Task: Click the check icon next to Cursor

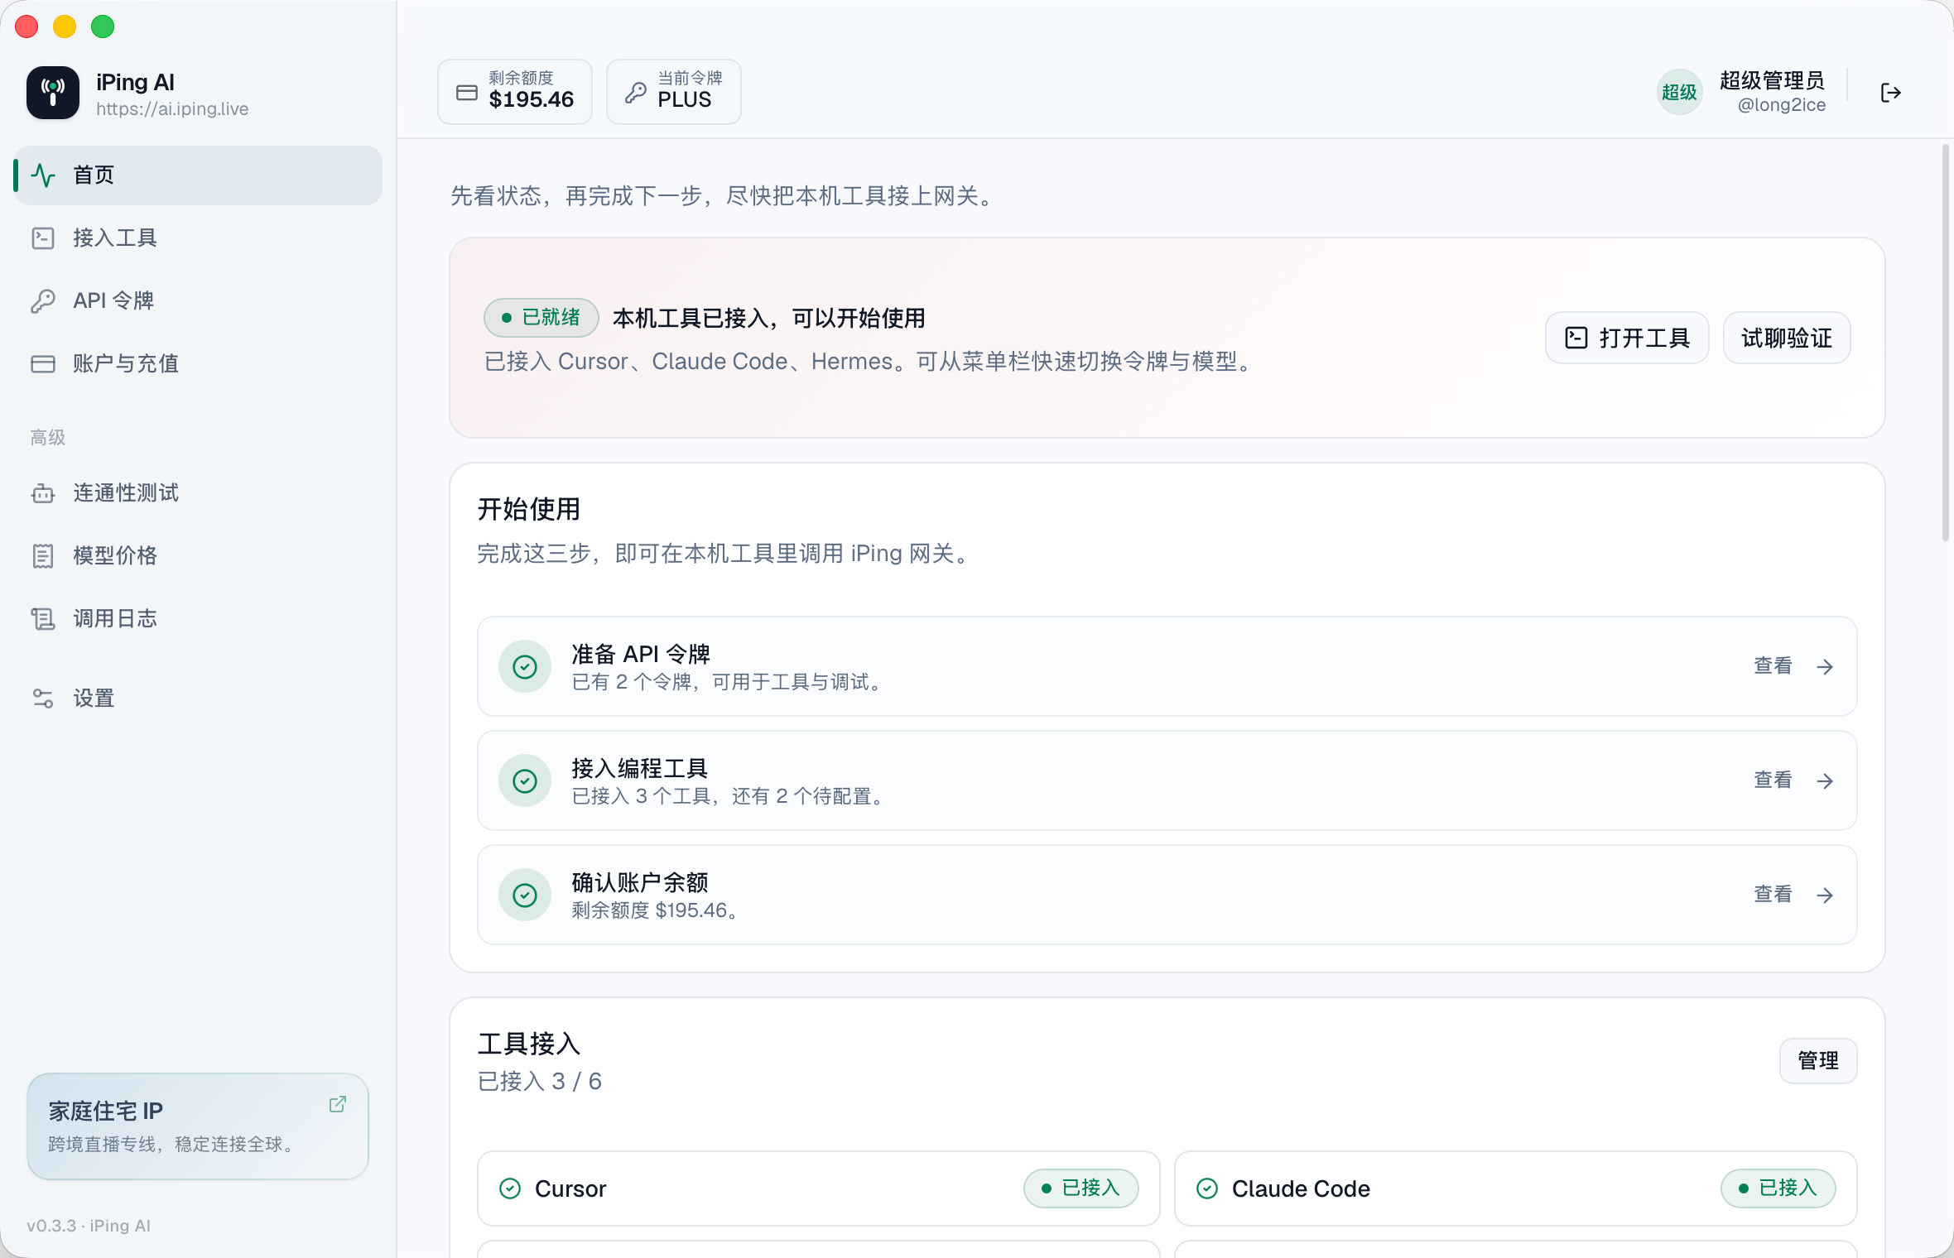Action: click(510, 1189)
